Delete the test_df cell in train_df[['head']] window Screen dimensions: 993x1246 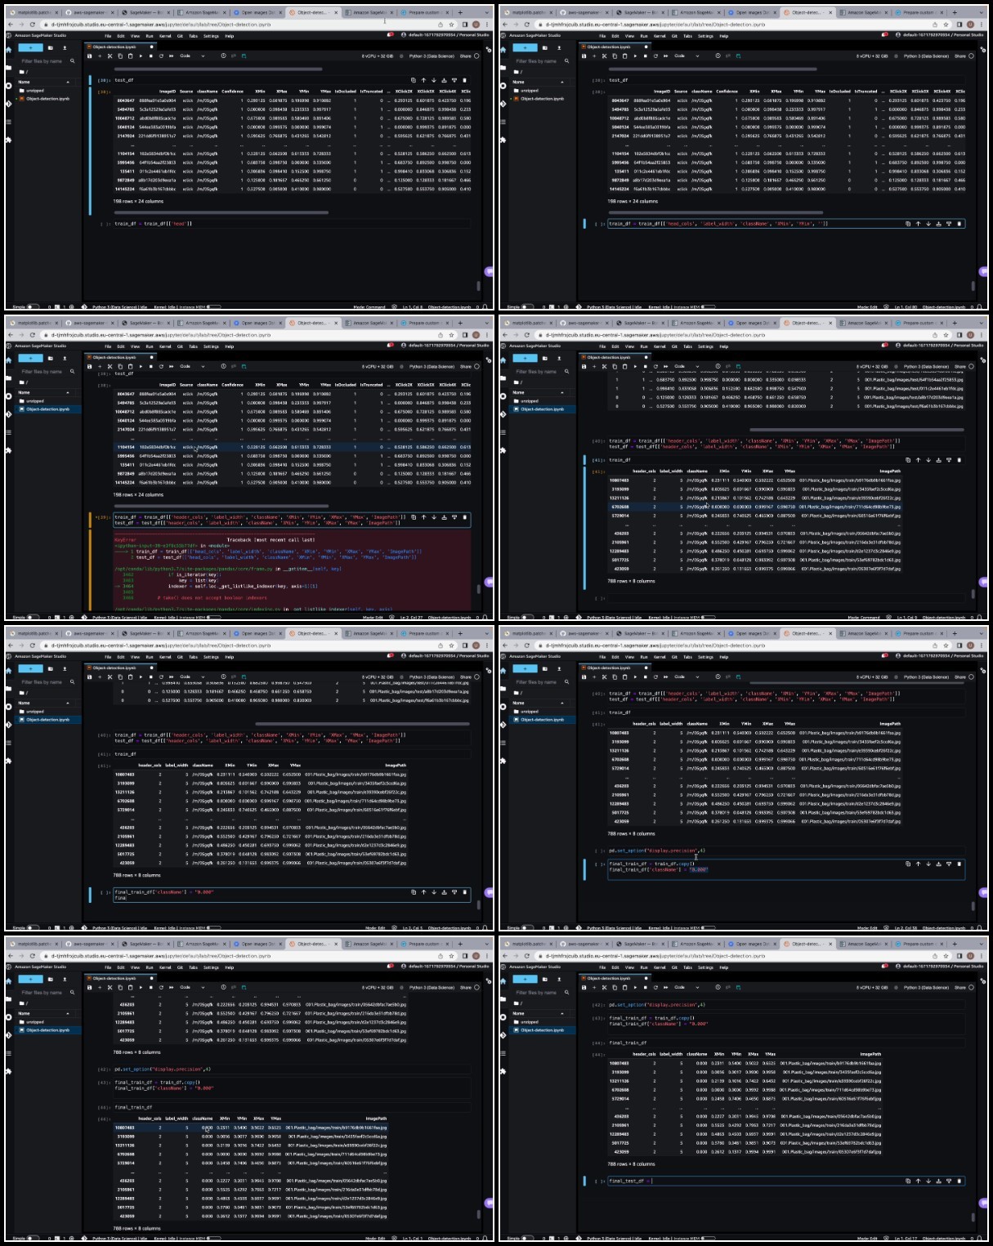click(464, 80)
